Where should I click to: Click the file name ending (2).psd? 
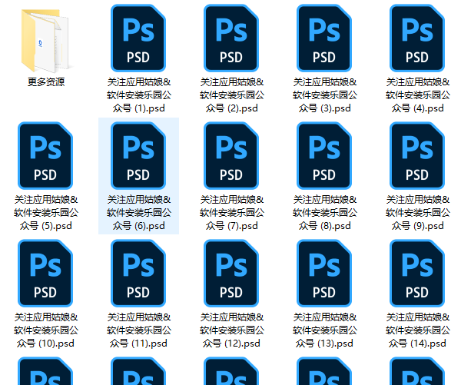(232, 95)
